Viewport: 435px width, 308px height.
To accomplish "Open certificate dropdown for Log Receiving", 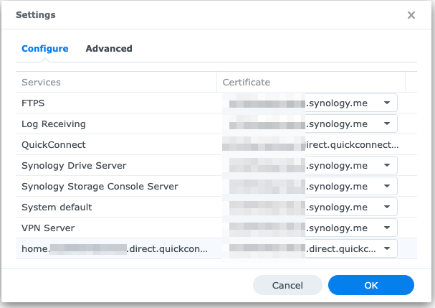I will (387, 123).
